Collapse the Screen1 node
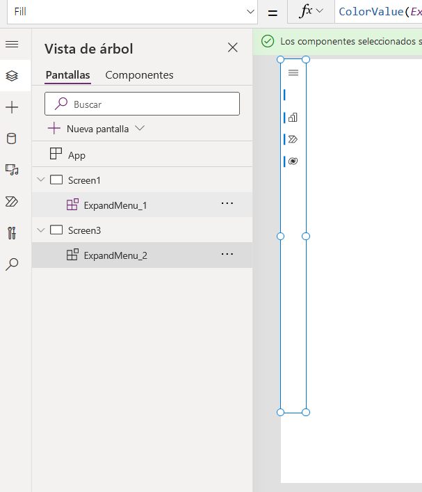The image size is (422, 492). click(x=41, y=180)
